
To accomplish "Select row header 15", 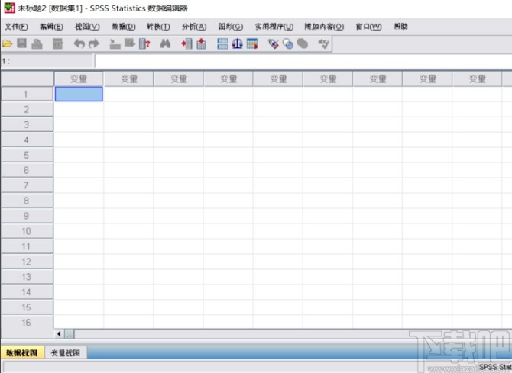I will click(27, 307).
